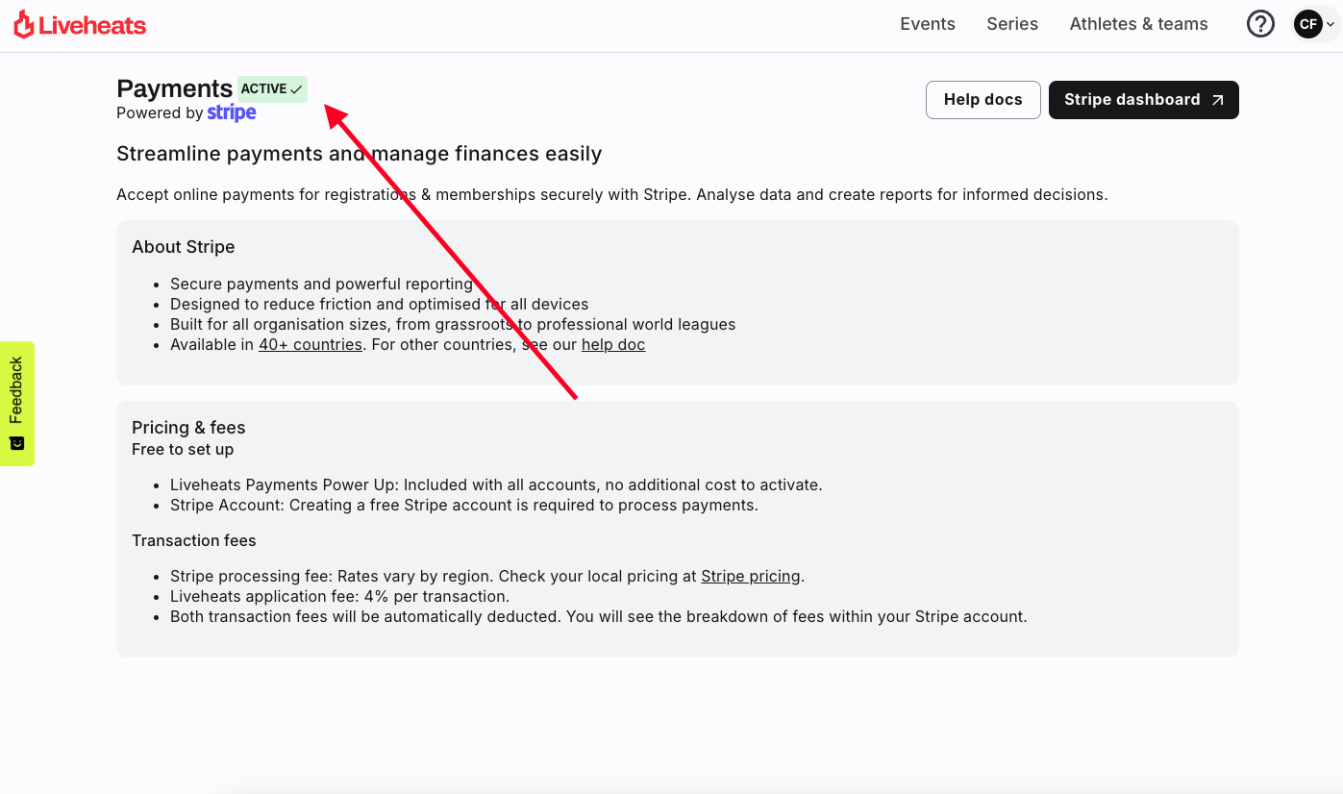Image resolution: width=1343 pixels, height=794 pixels.
Task: Follow the 40+ countries link
Action: coord(311,344)
